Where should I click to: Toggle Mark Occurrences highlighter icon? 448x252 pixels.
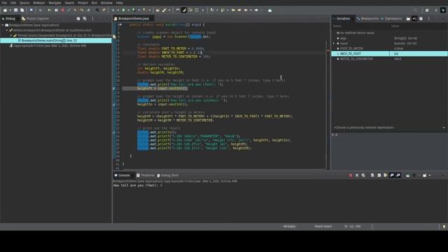(x=184, y=10)
